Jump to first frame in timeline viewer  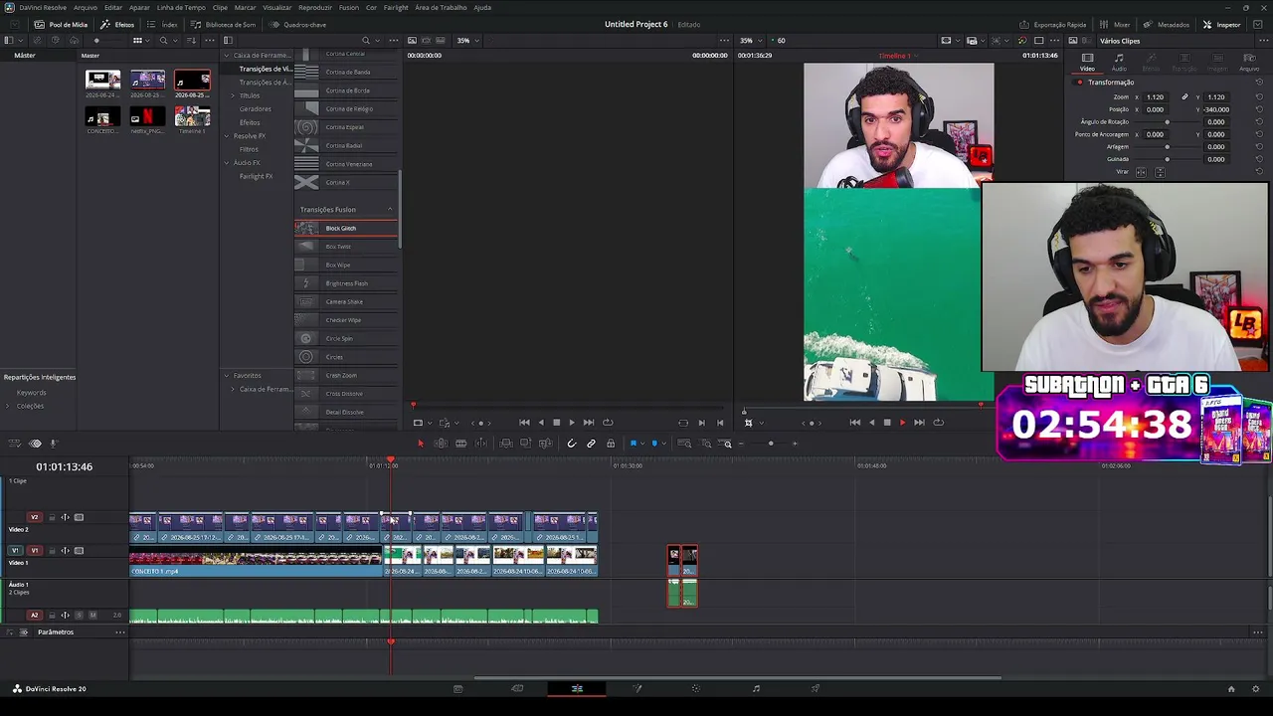(x=855, y=423)
